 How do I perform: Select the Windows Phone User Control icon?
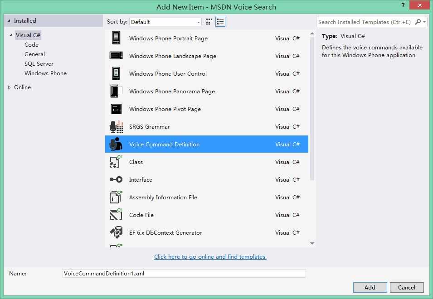(x=116, y=73)
